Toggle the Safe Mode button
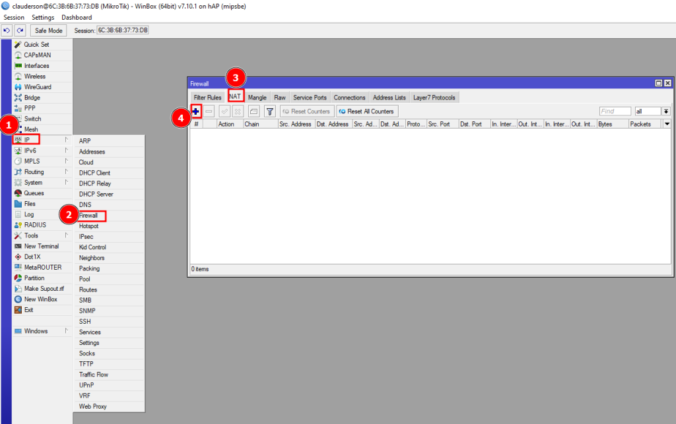 pyautogui.click(x=49, y=30)
